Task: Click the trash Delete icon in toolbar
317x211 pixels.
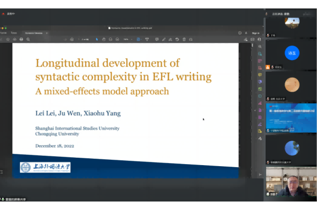Action: (x=183, y=39)
